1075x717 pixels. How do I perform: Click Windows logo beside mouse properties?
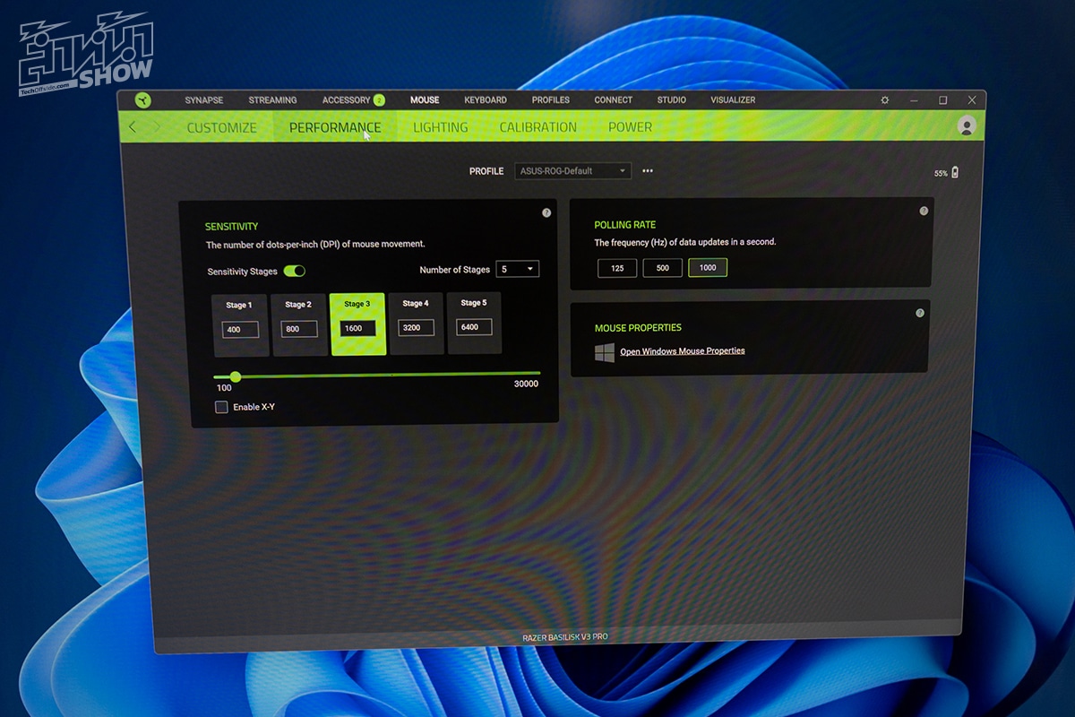click(x=605, y=352)
